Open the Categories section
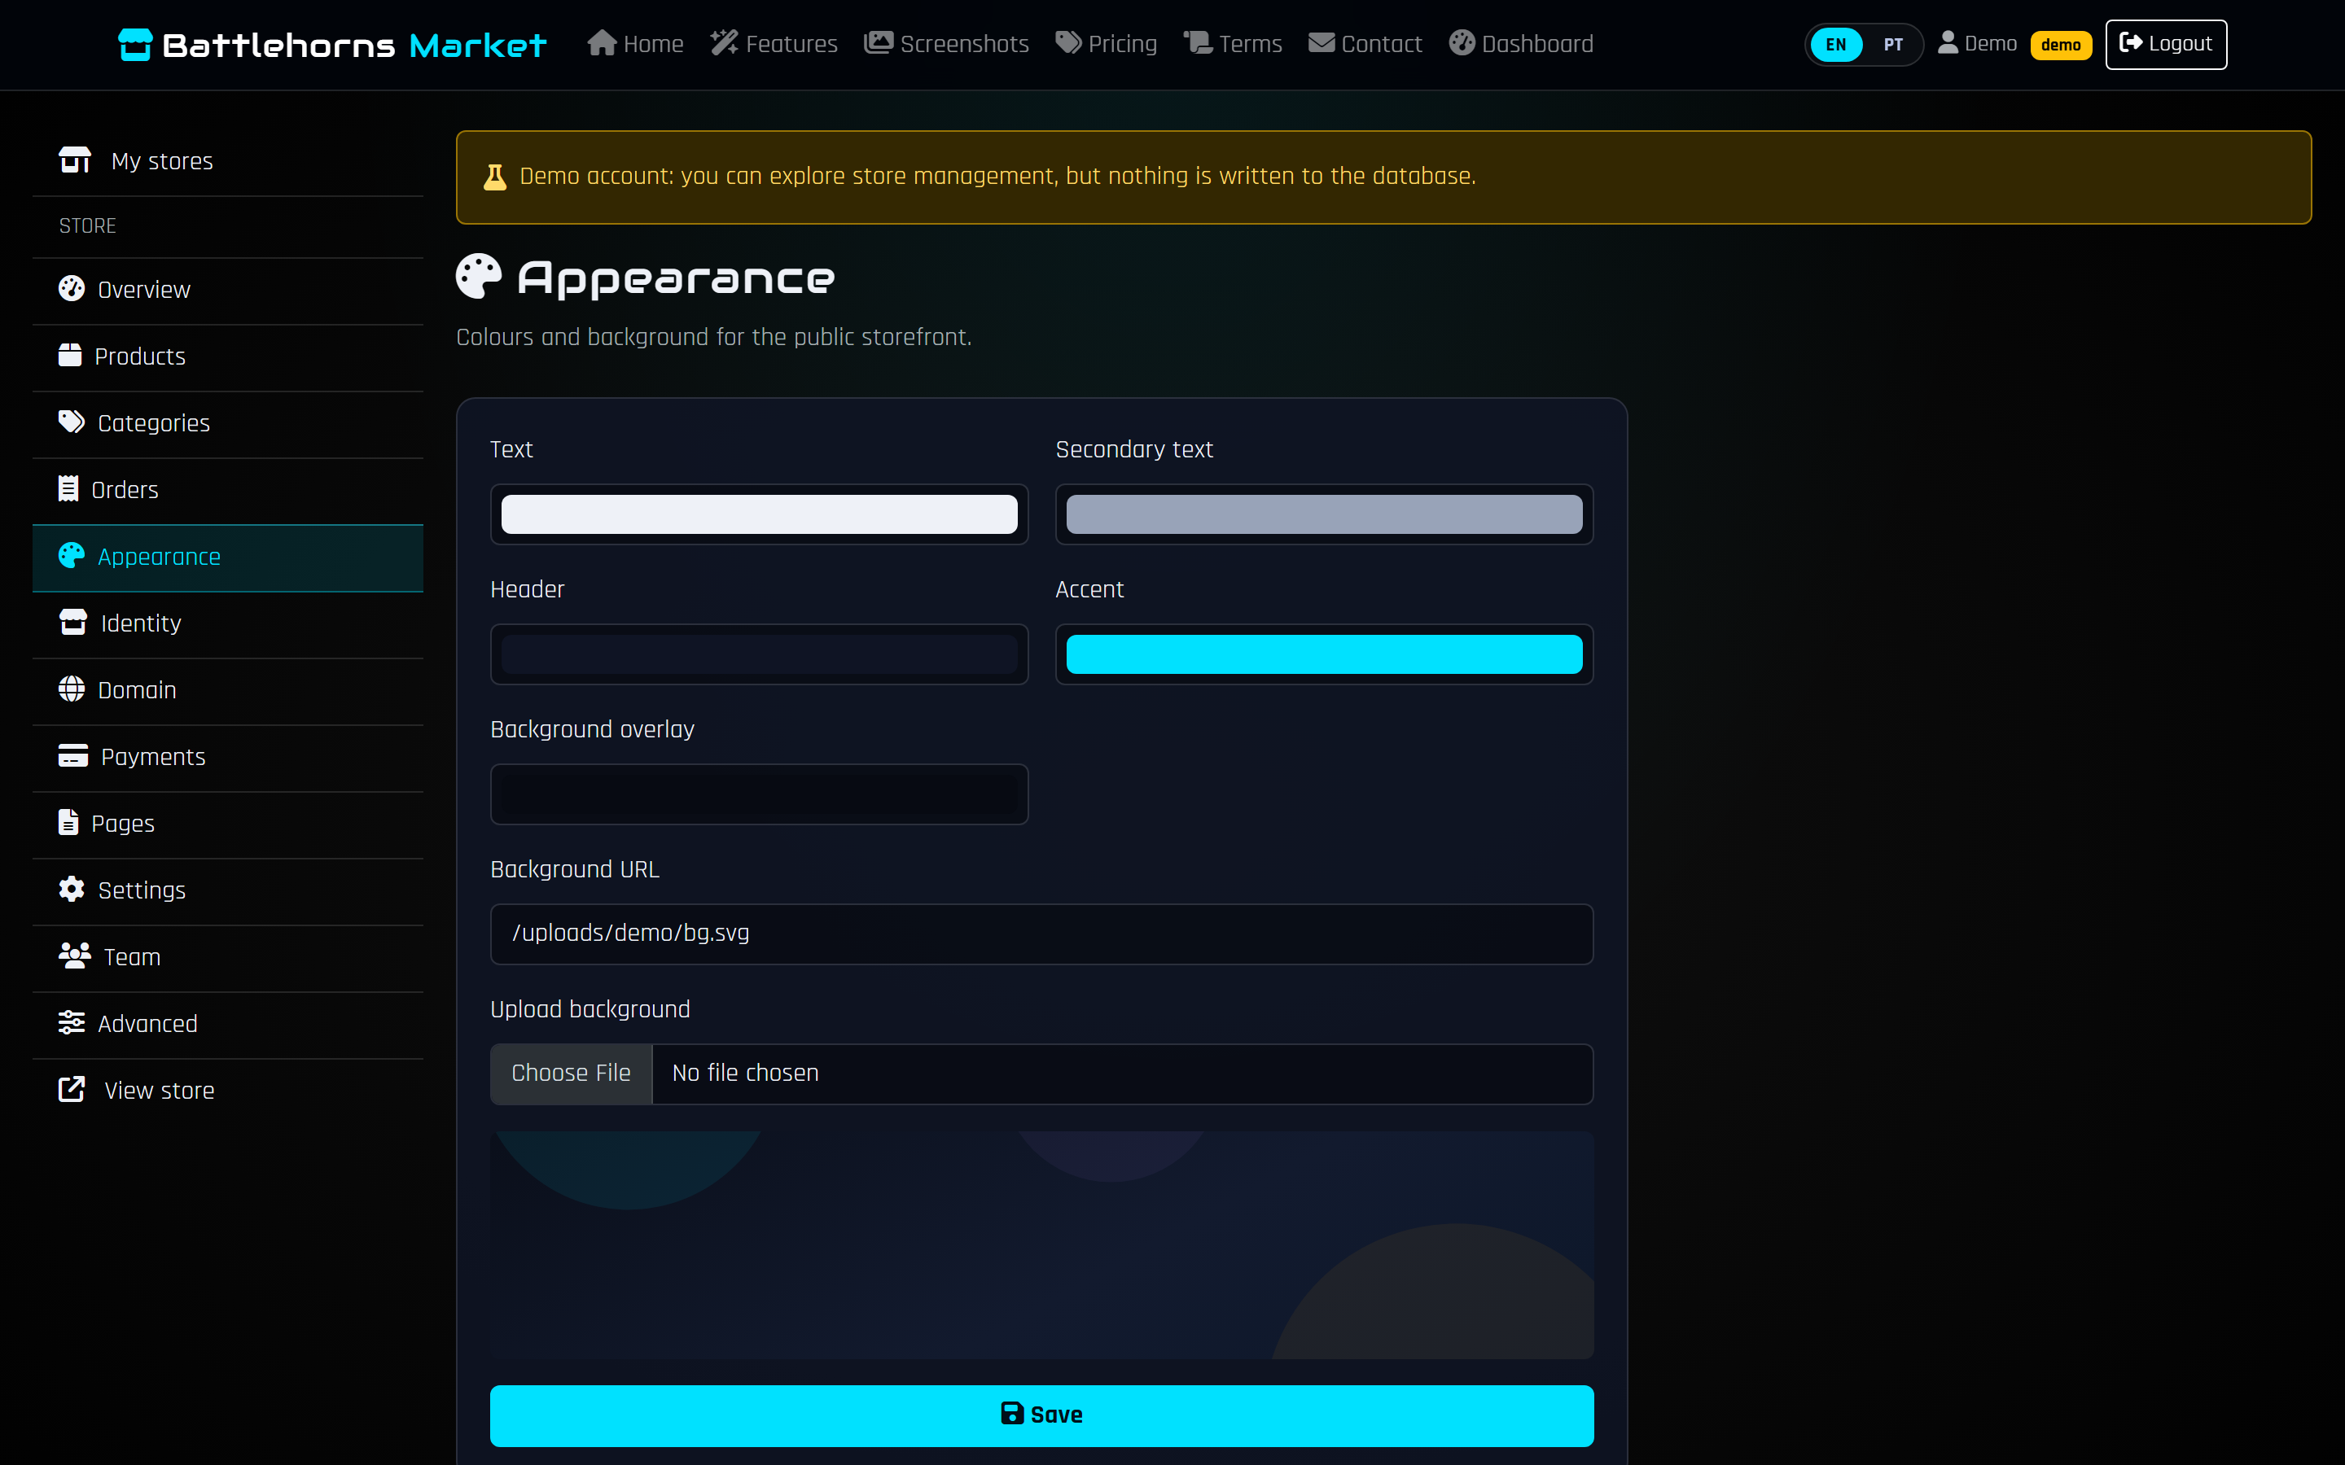This screenshot has width=2345, height=1465. click(x=228, y=423)
